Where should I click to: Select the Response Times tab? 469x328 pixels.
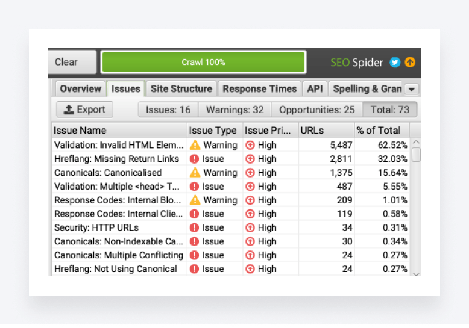[259, 88]
